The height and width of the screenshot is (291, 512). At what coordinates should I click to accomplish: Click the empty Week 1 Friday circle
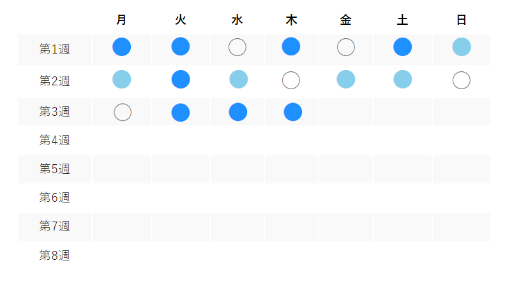pyautogui.click(x=345, y=47)
